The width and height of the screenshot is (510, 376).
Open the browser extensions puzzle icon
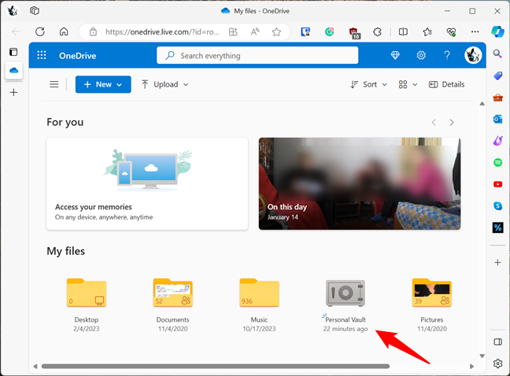pyautogui.click(x=377, y=31)
